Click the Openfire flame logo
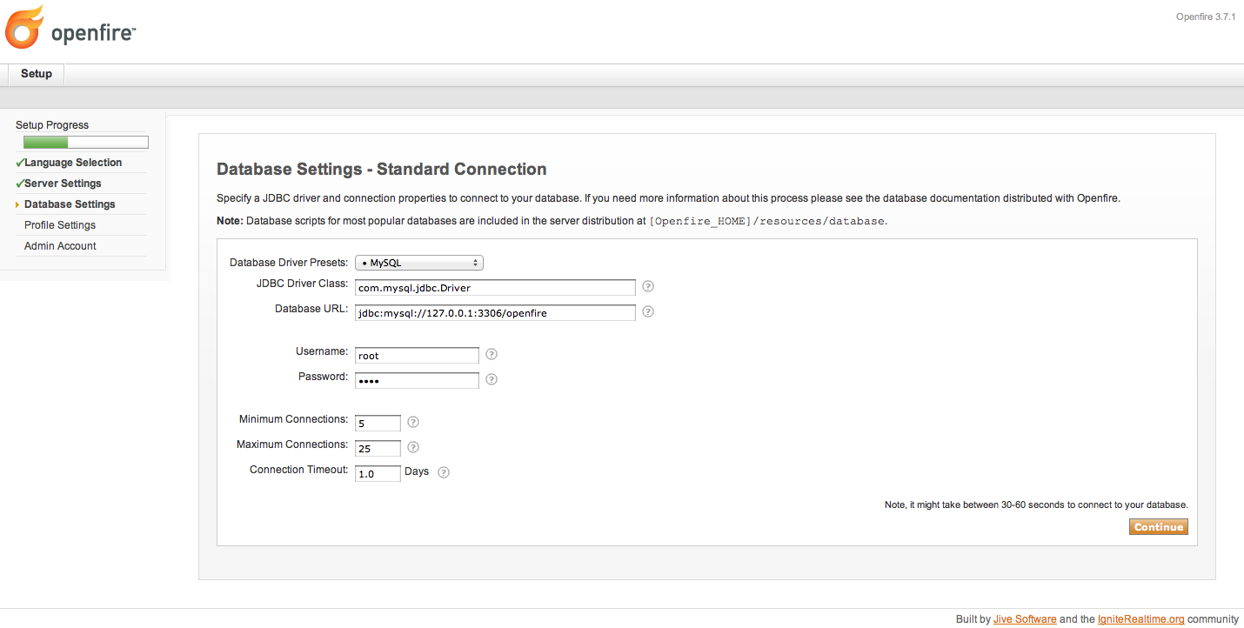The width and height of the screenshot is (1244, 628). (x=24, y=27)
